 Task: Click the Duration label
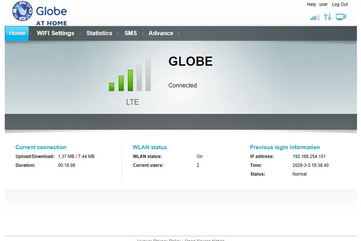(26, 165)
